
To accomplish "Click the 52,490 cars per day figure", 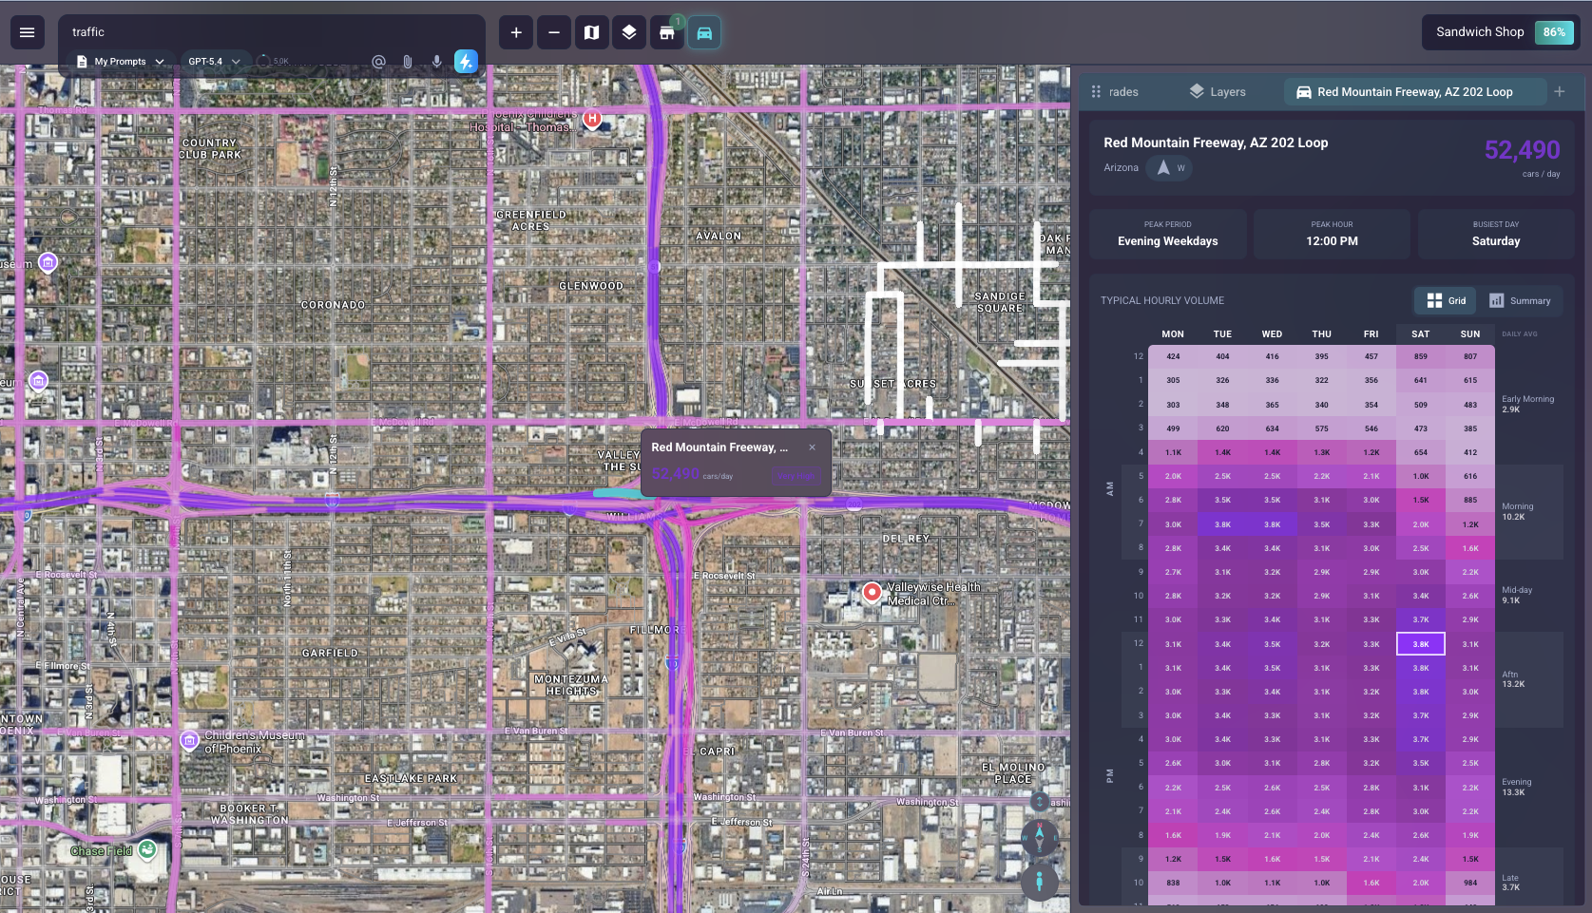I will [x=1522, y=150].
